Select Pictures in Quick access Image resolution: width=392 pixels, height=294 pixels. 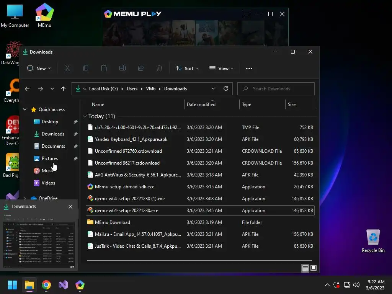tap(49, 158)
